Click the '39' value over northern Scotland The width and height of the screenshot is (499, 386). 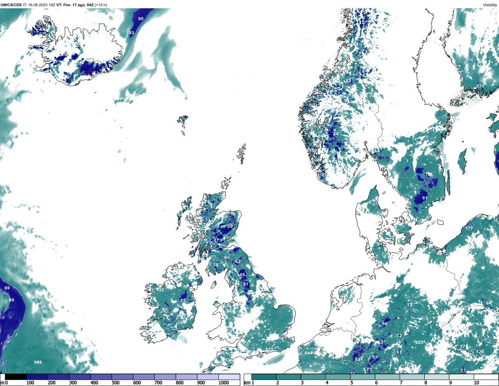[x=230, y=226]
